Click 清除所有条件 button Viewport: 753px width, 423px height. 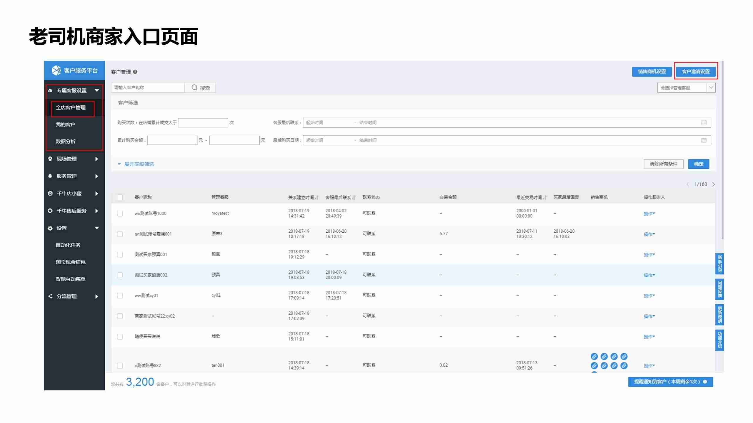664,164
